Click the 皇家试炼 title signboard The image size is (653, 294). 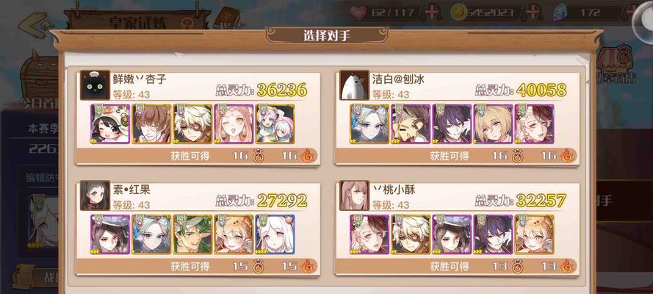pyautogui.click(x=138, y=21)
